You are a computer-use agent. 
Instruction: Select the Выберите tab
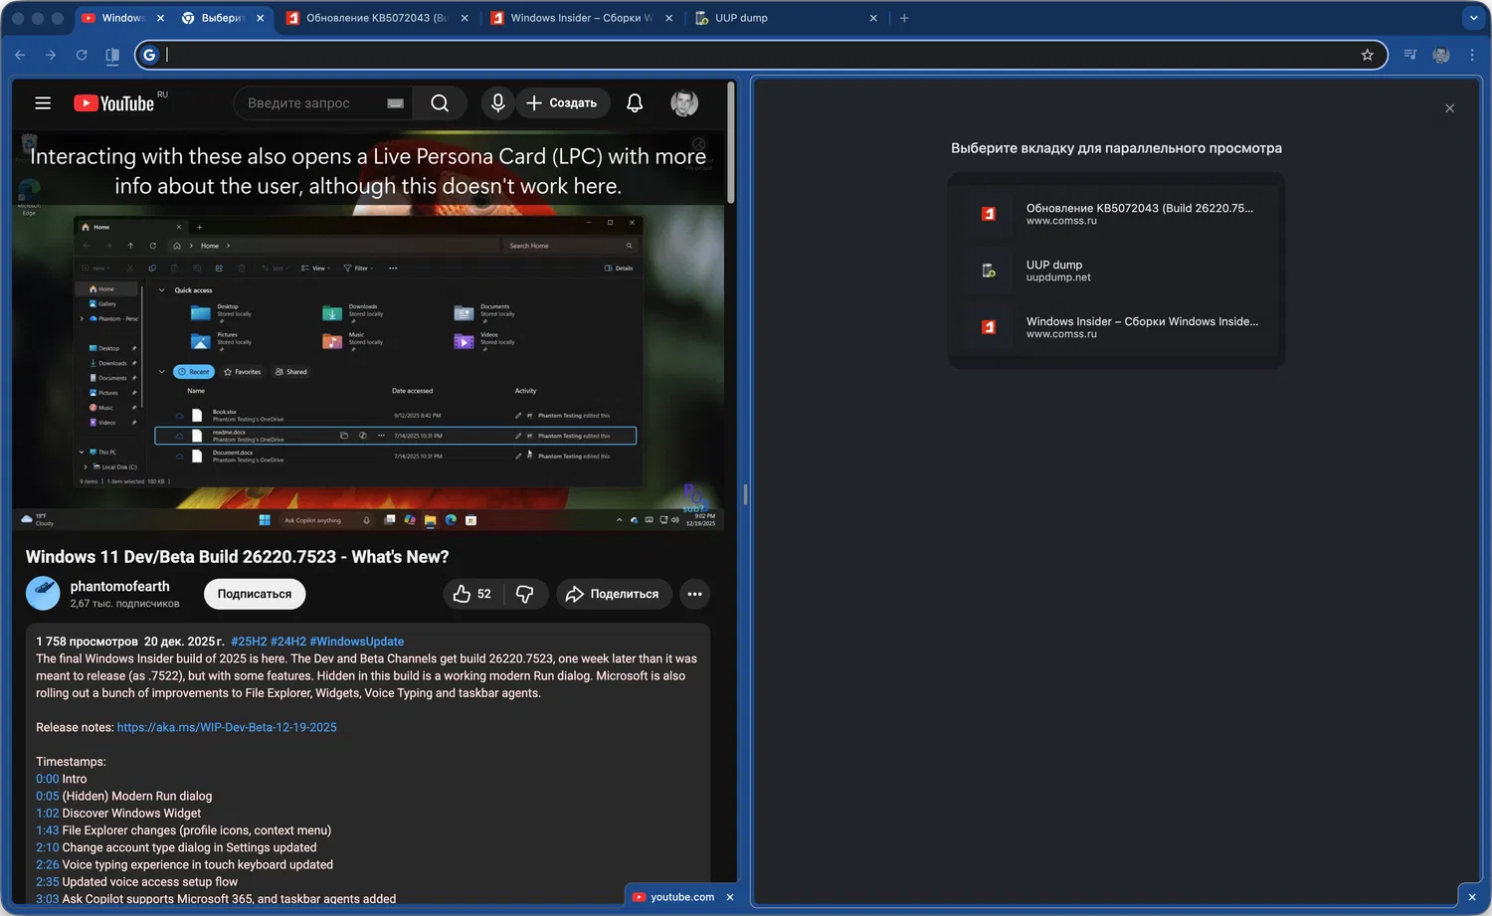coord(223,18)
